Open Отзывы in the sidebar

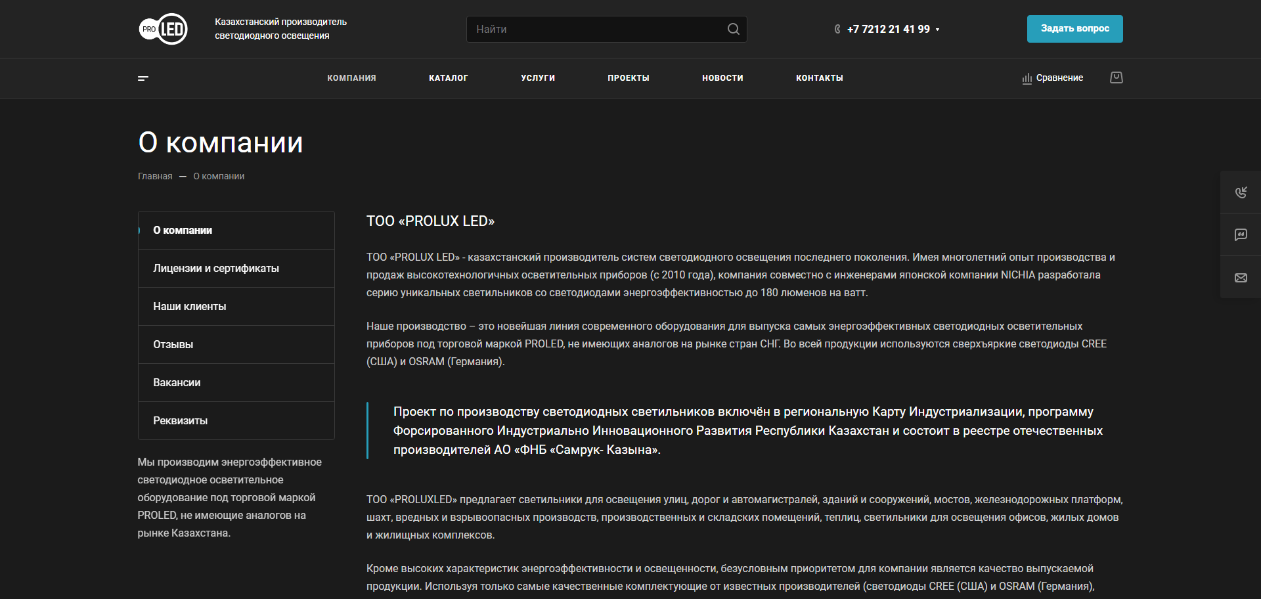click(x=236, y=344)
